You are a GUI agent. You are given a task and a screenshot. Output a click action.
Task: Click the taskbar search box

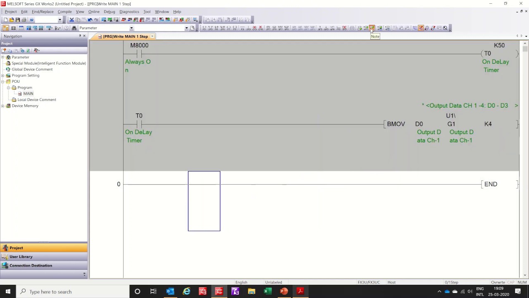[x=73, y=291]
